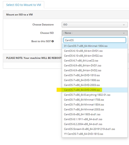Screen dimensions: 129x145
Task: Select CentOS-7-x86_64-Minimal-2003.iso
Action: [95, 110]
